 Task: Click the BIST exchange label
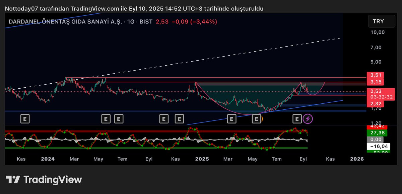coord(146,21)
